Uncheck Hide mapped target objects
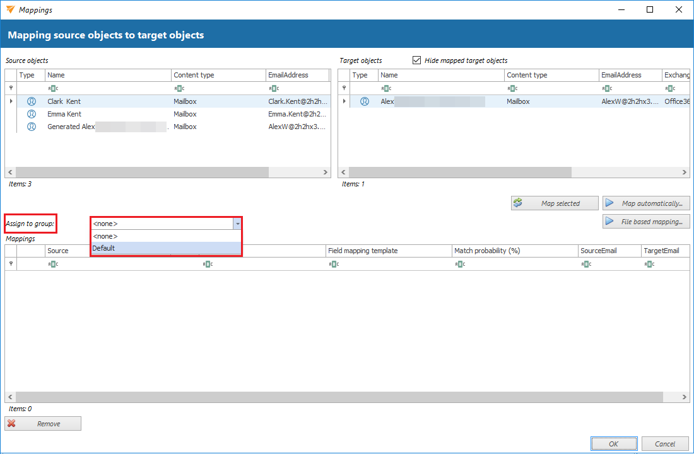694x454 pixels. pyautogui.click(x=416, y=60)
